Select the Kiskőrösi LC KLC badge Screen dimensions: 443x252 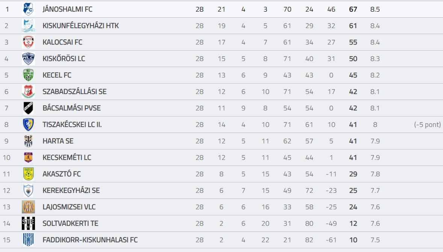28,58
